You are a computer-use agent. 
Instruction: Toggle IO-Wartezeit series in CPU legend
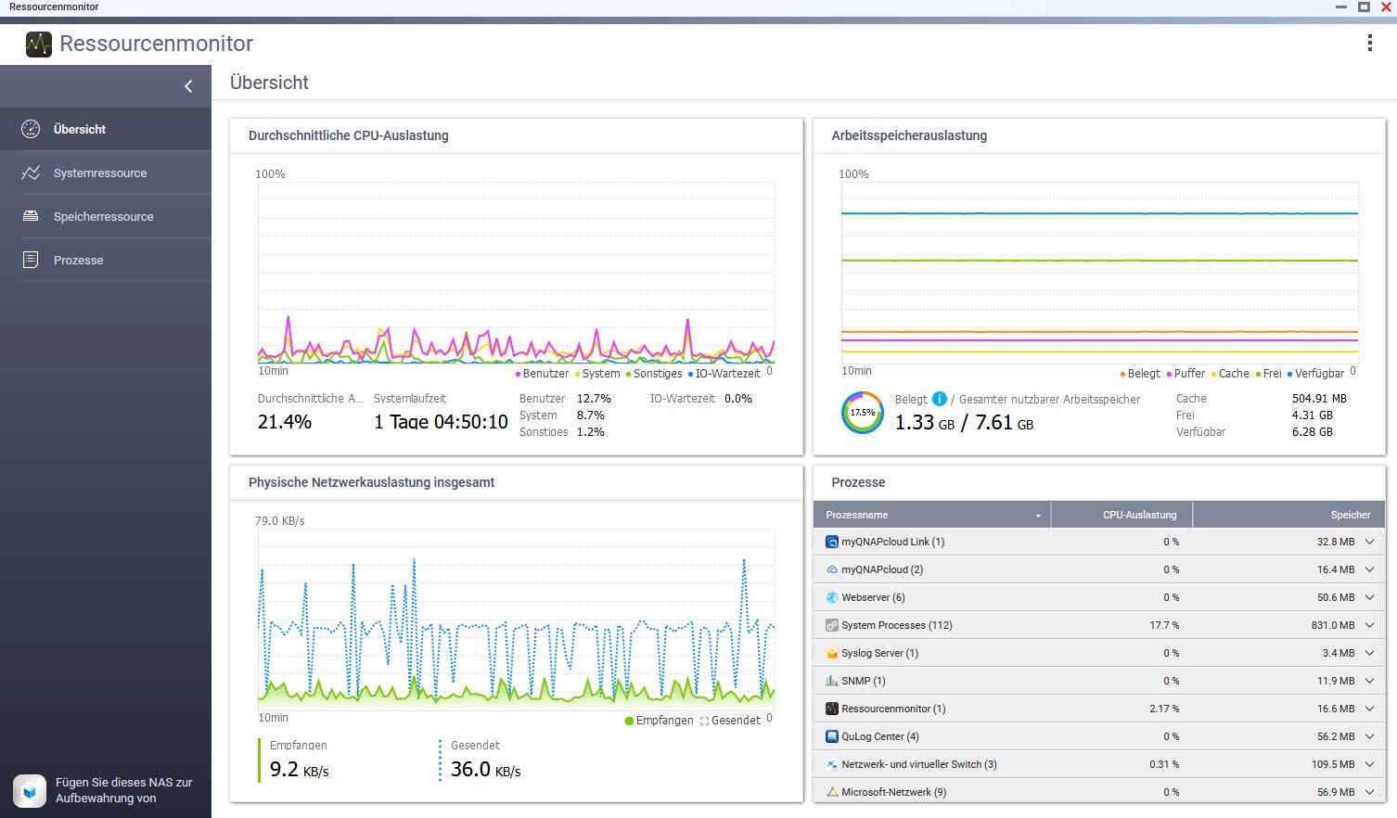[724, 374]
